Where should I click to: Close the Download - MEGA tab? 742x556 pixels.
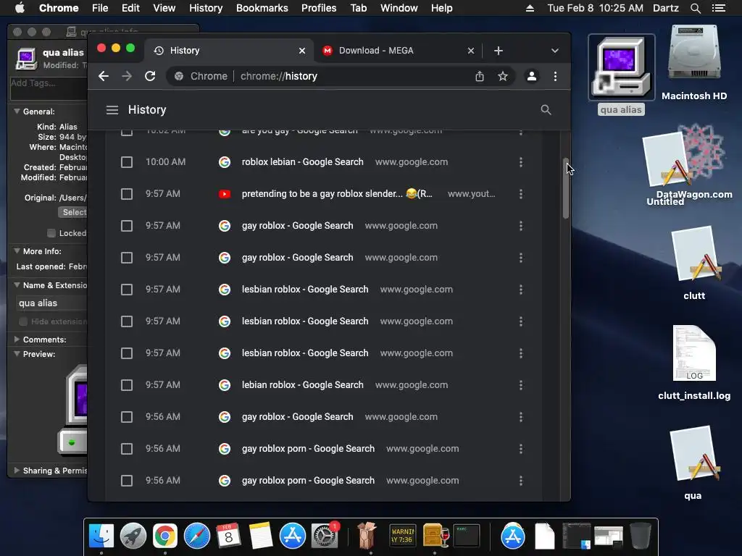click(471, 51)
